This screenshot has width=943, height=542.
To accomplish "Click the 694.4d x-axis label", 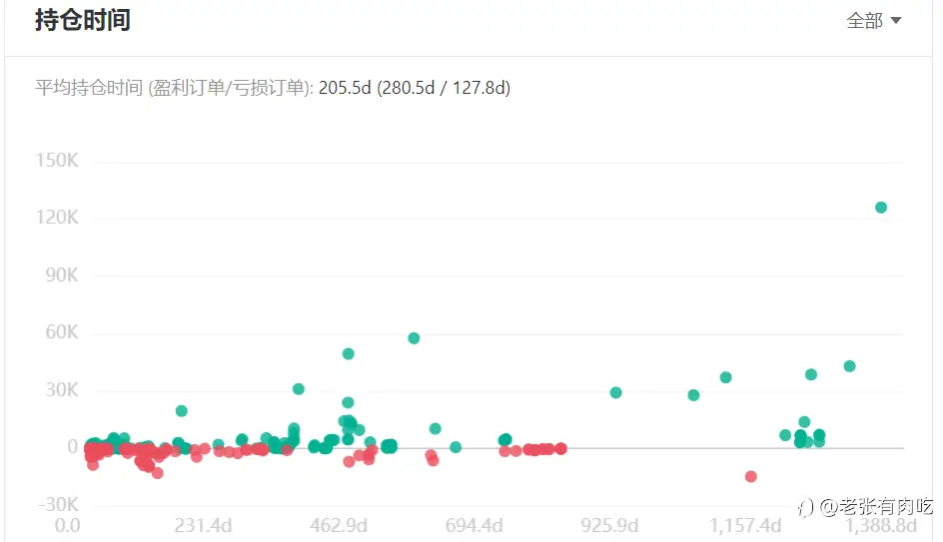I will click(473, 526).
